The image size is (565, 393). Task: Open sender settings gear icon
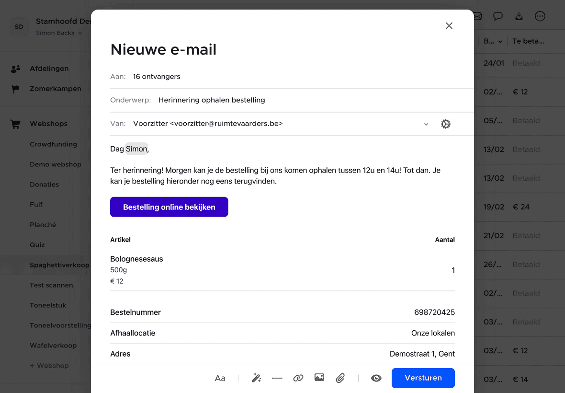[x=446, y=124]
